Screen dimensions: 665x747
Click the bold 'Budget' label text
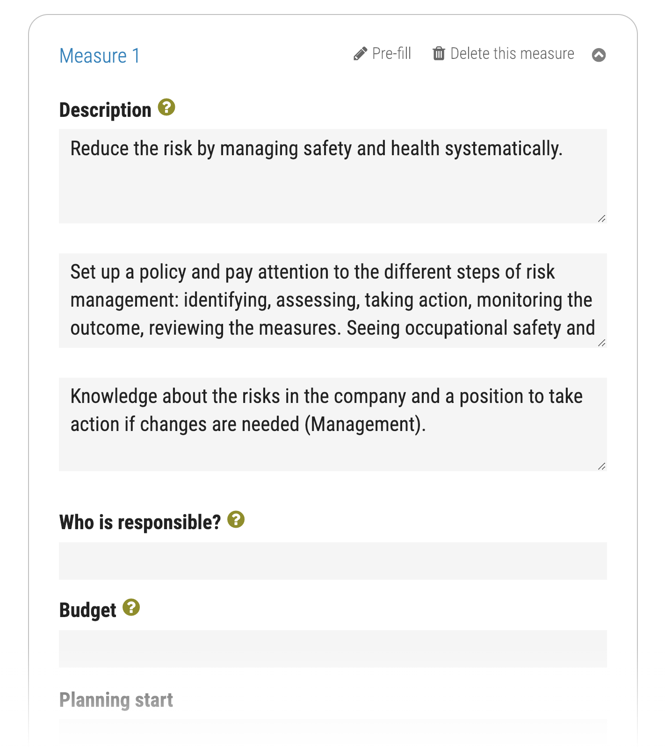[87, 611]
